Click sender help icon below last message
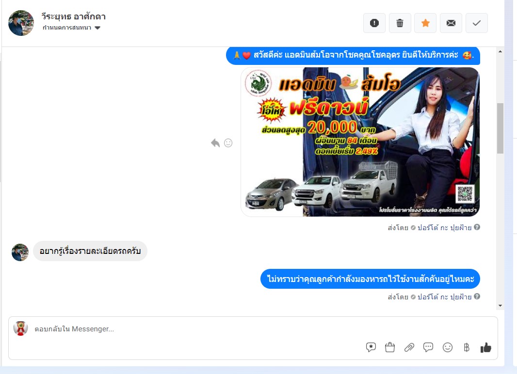Viewport: 517px width, 374px height. tap(477, 296)
